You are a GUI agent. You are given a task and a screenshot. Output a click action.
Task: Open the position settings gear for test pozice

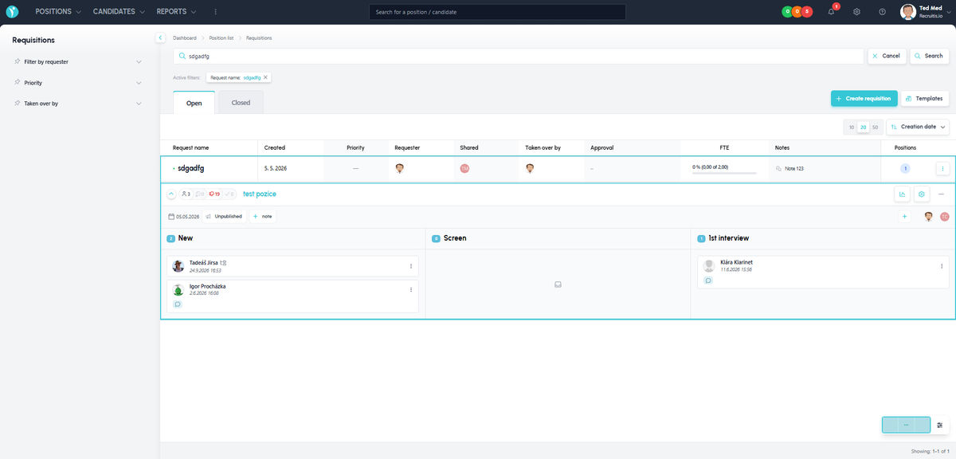click(922, 194)
